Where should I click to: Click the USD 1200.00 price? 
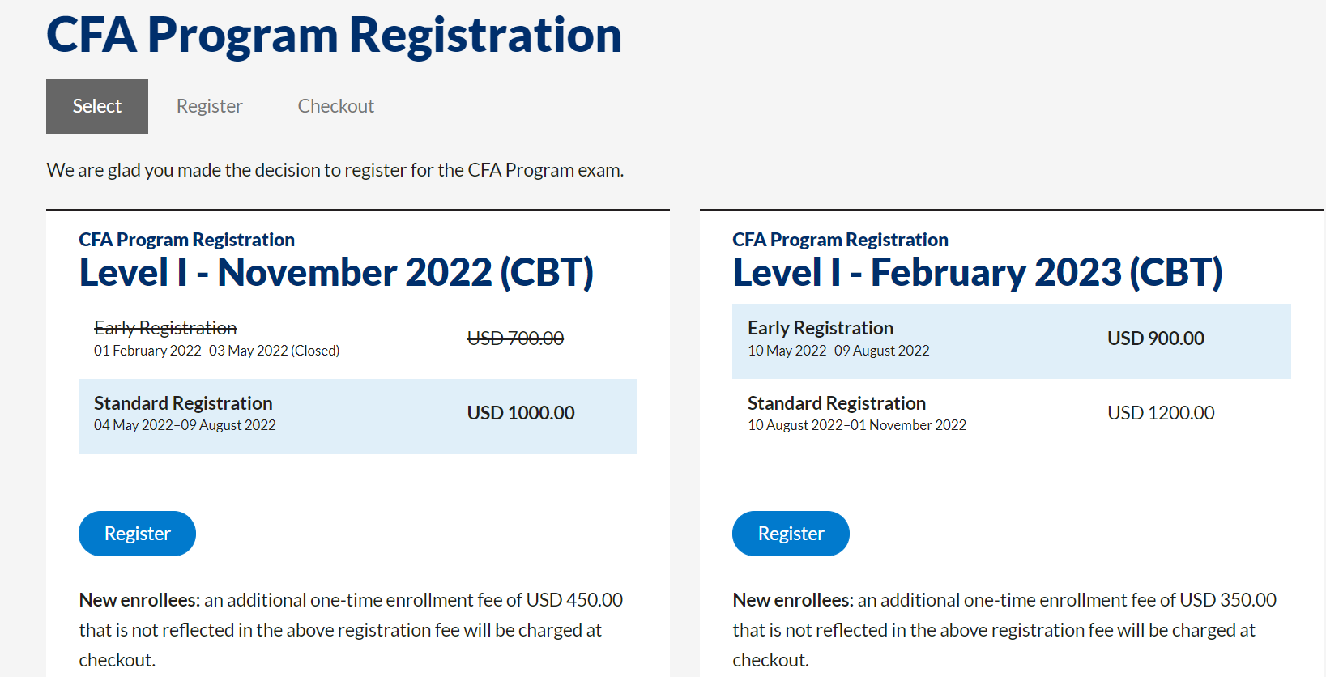1161,413
